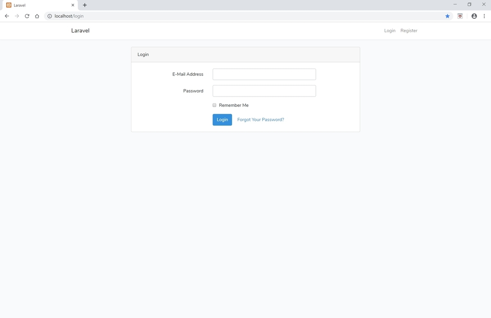
Task: Close the Laravel browser tab
Action: (73, 5)
